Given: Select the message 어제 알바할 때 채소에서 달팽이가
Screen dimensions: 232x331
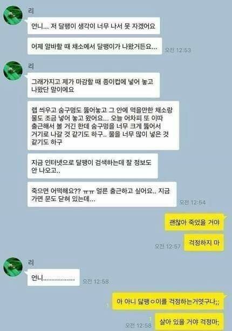Looking at the screenshot, I should [94, 46].
